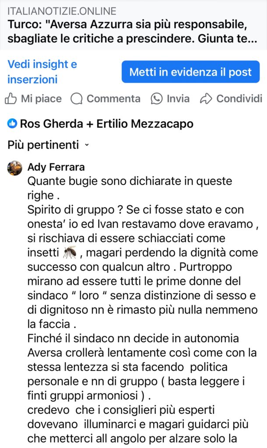267x448 pixels.
Task: Tap the mosquito emoji in the comment
Action: [69, 252]
